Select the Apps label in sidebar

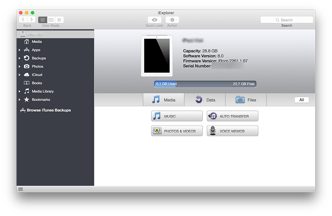click(36, 50)
